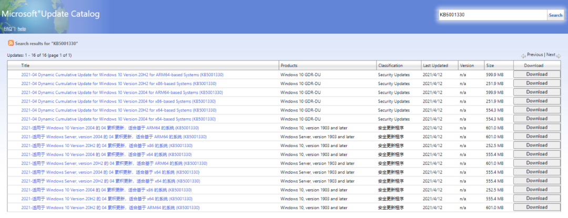Image resolution: width=568 pixels, height=218 pixels.
Task: Open Chinese Windows Server 20H2 x64 link
Action: coord(110,181)
